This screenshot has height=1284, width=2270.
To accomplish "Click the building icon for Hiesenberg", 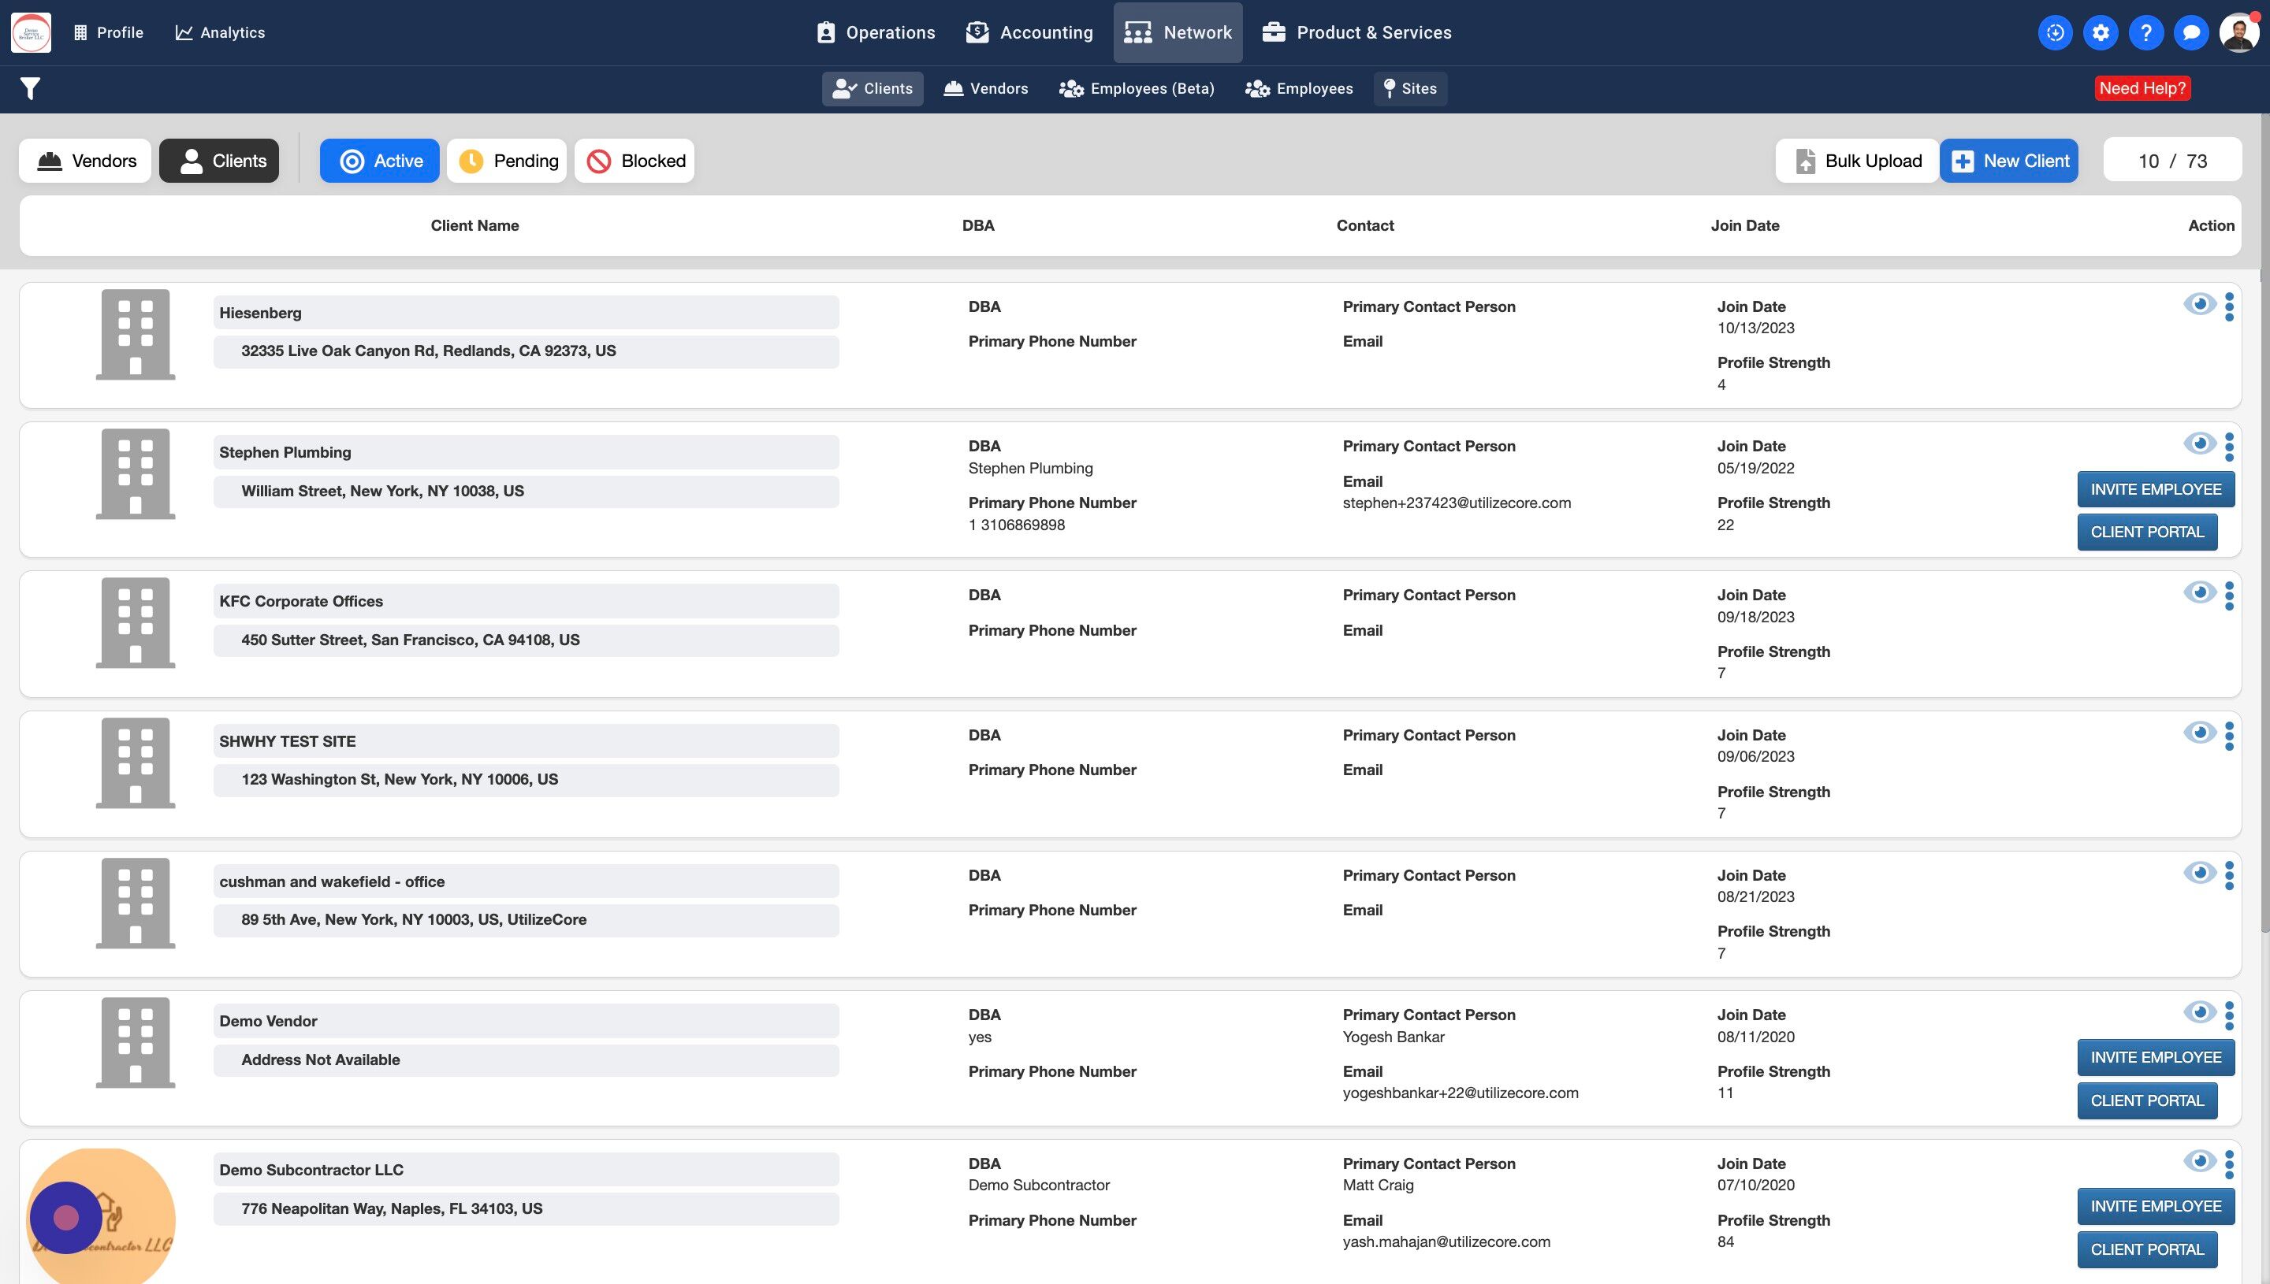I will 135,334.
